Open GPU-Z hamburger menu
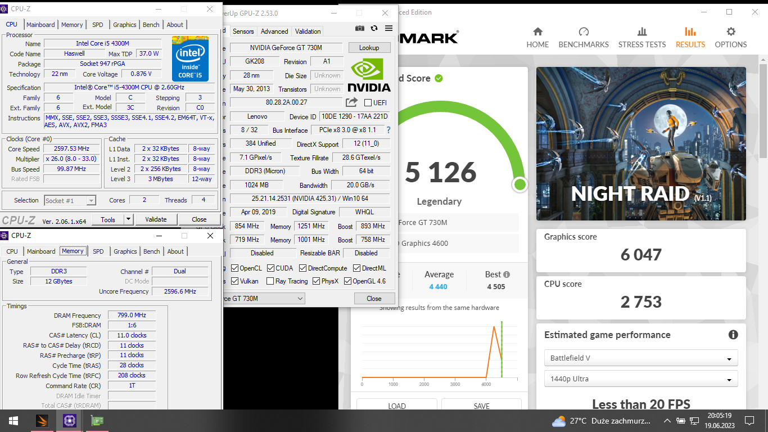This screenshot has height=432, width=768. click(x=389, y=28)
